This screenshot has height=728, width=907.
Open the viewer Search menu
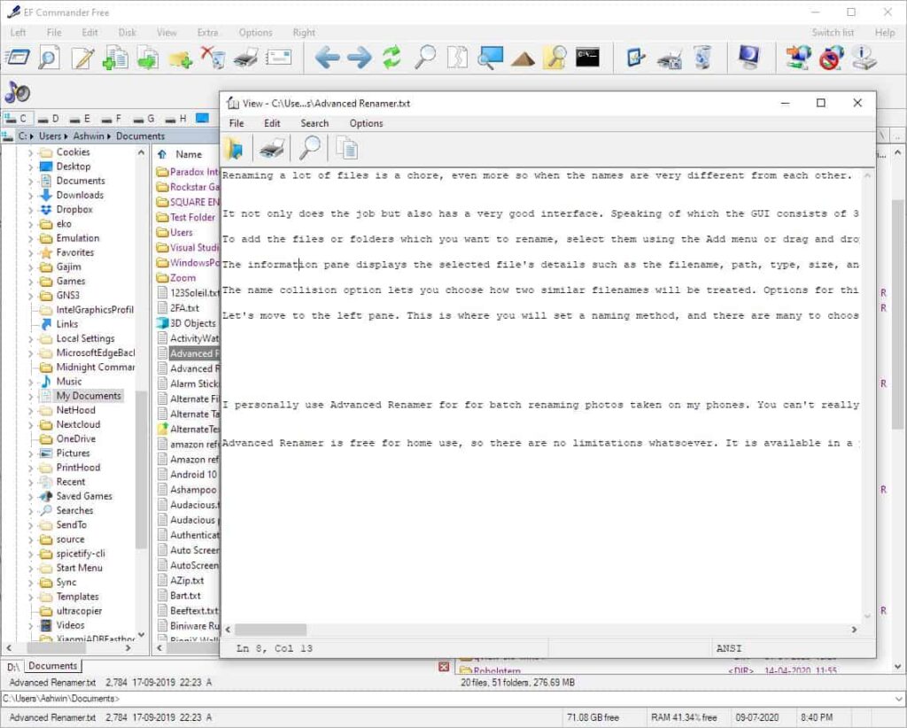tap(314, 123)
